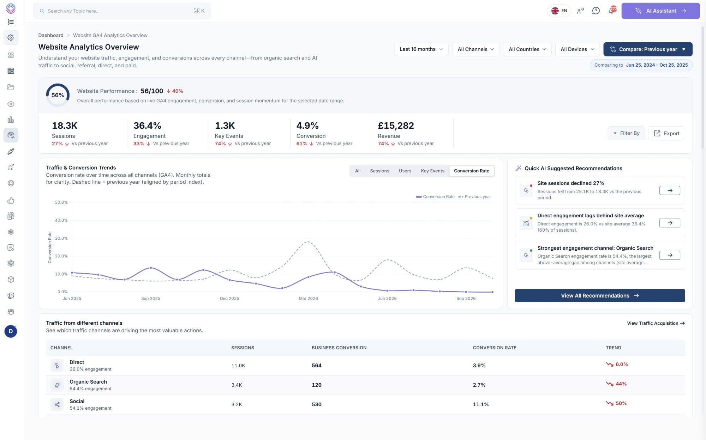706x440 pixels.
Task: Open the four-squares grid icon in the sidebar
Action: (11, 55)
